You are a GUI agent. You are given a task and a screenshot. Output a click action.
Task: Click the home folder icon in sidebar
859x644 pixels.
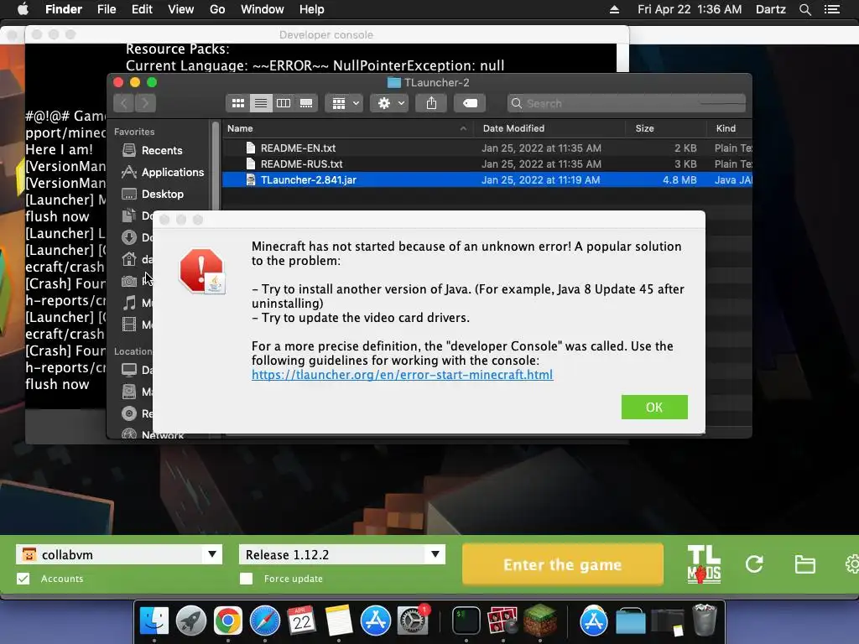(x=129, y=259)
